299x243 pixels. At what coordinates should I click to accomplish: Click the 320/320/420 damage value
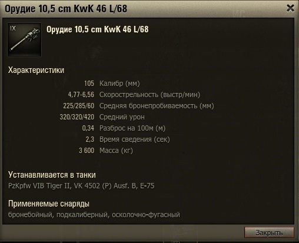[77, 117]
